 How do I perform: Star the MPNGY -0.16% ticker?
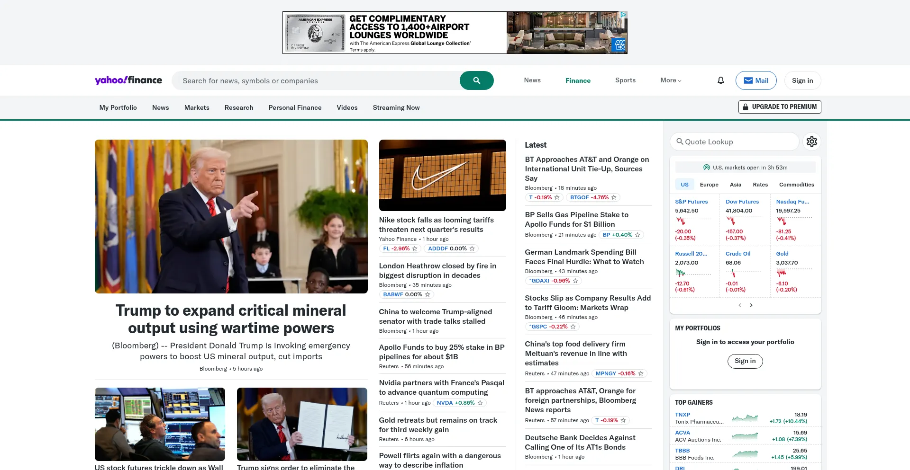pyautogui.click(x=641, y=373)
